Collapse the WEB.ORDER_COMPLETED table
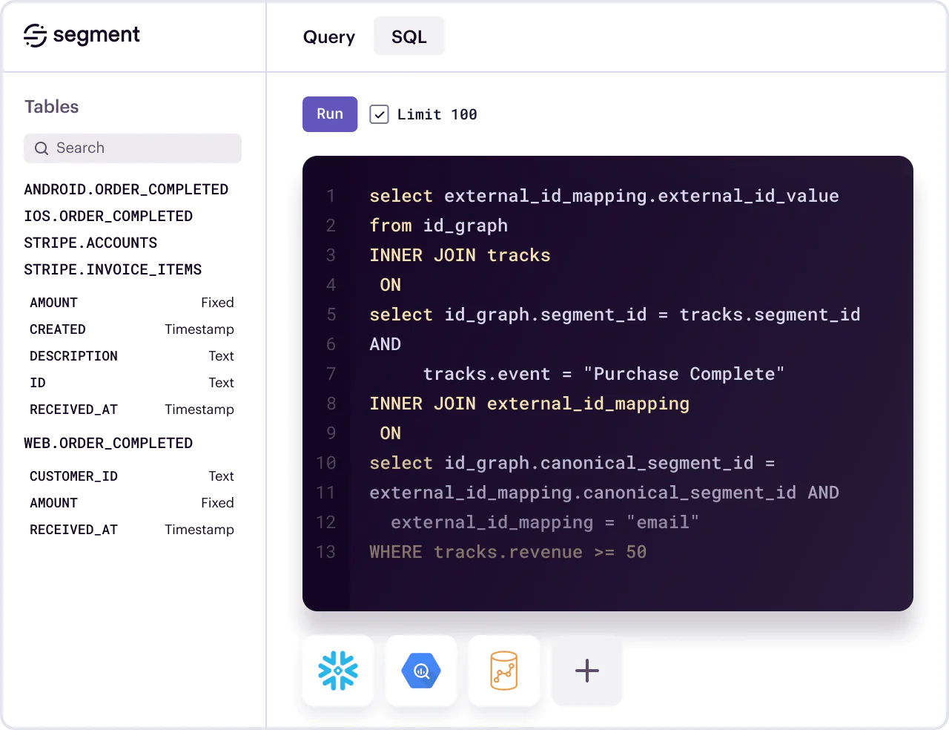This screenshot has height=730, width=949. (108, 443)
